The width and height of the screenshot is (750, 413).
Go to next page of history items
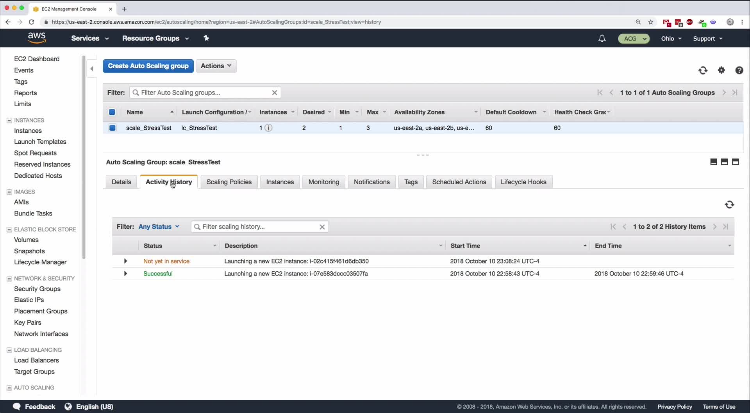pos(714,227)
